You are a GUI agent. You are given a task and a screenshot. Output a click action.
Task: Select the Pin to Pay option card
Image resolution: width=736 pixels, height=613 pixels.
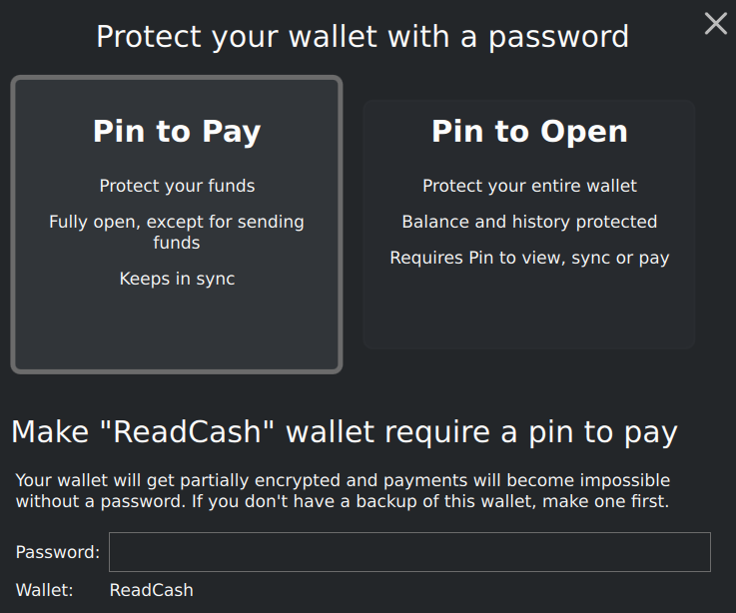pos(177,225)
